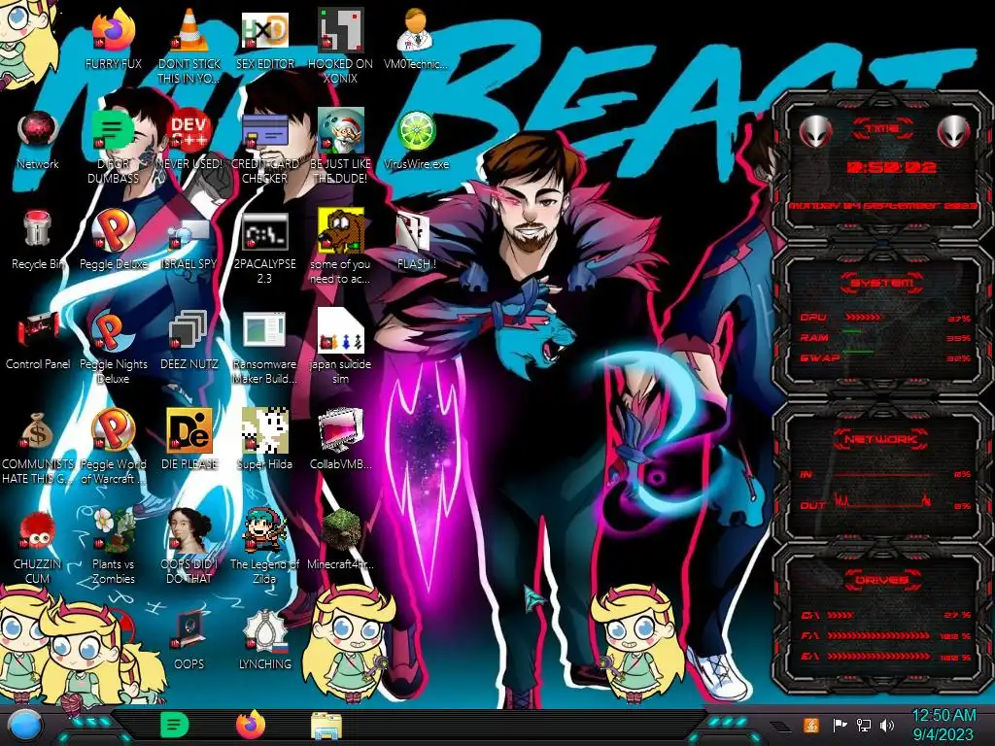Click the SYSTEM gadget header
This screenshot has height=746, width=995.
tap(882, 283)
